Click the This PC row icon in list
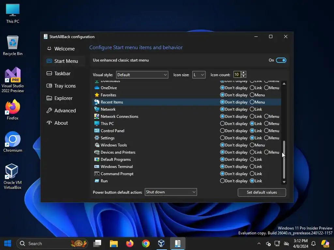Screen dimensions: 334x250 [x=97, y=123]
